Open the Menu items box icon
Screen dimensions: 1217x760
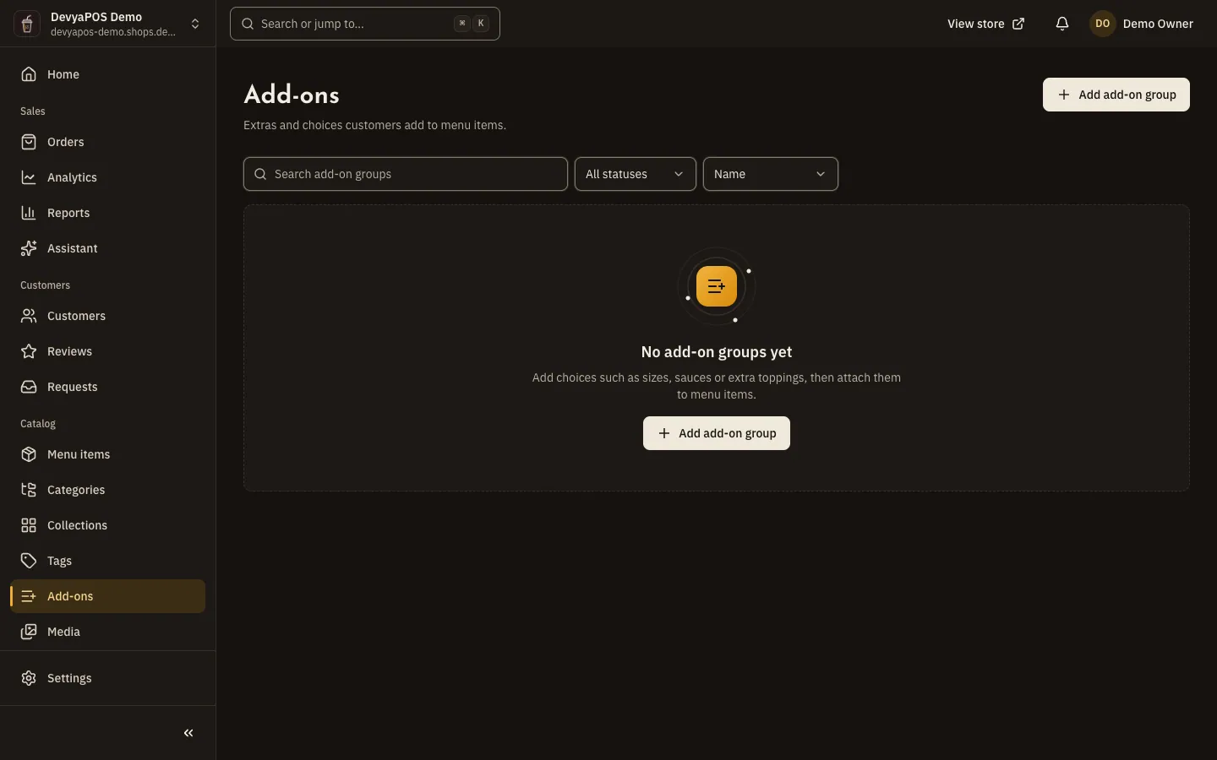pyautogui.click(x=29, y=454)
